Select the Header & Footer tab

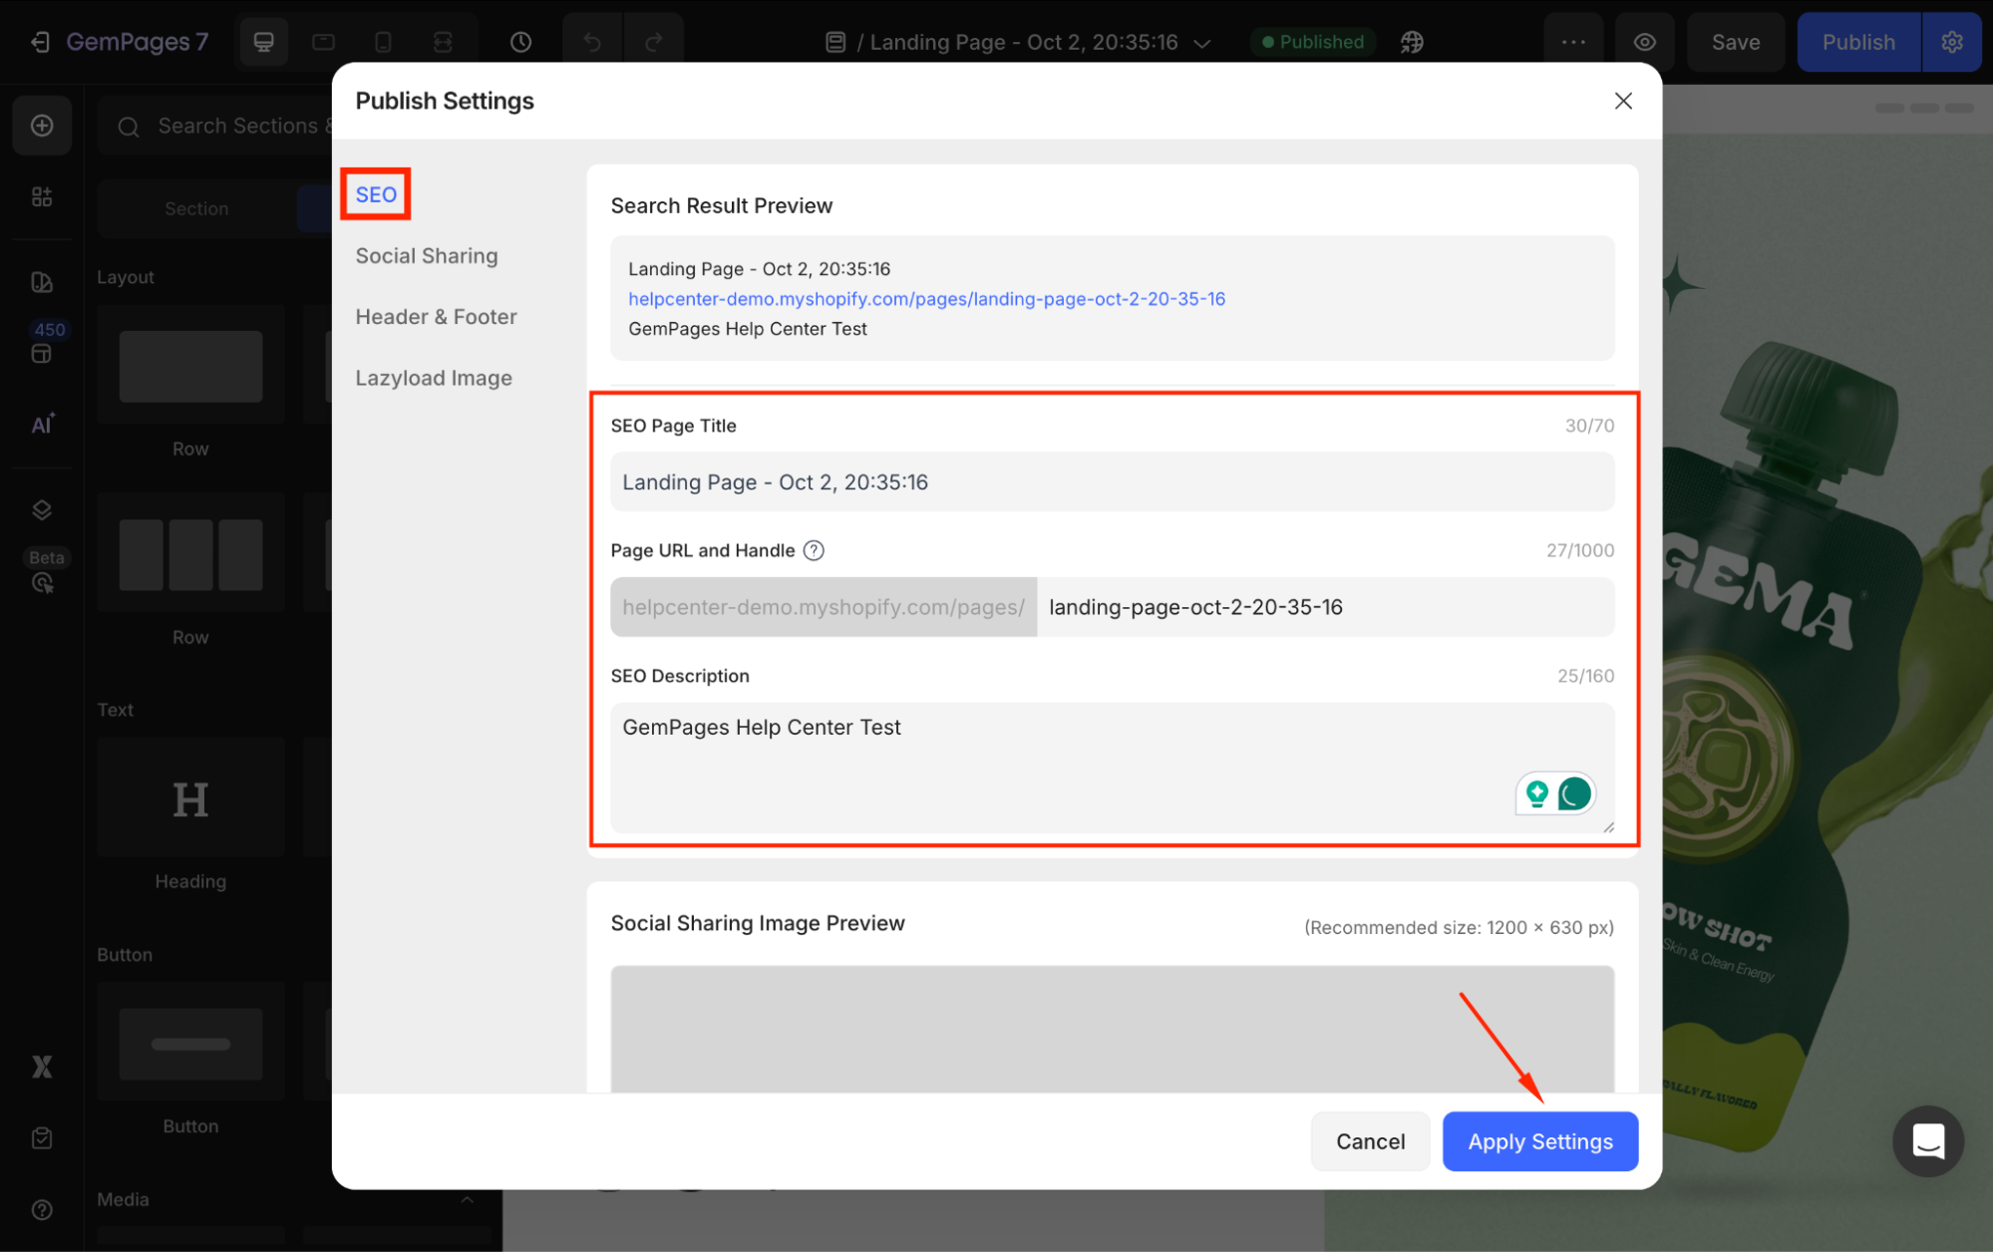tap(436, 317)
